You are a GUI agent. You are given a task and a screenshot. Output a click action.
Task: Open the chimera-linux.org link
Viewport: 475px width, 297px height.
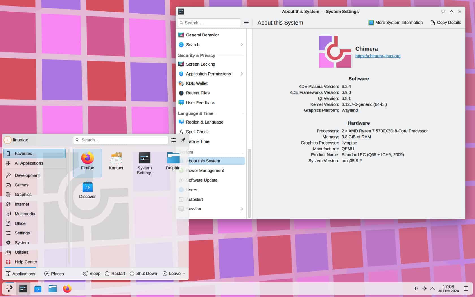(x=378, y=56)
